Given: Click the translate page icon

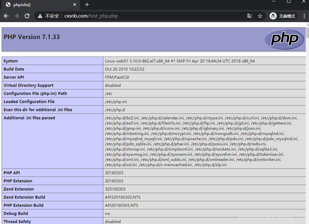Looking at the screenshot, I should click(249, 16).
